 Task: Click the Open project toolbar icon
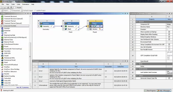click(5, 7)
